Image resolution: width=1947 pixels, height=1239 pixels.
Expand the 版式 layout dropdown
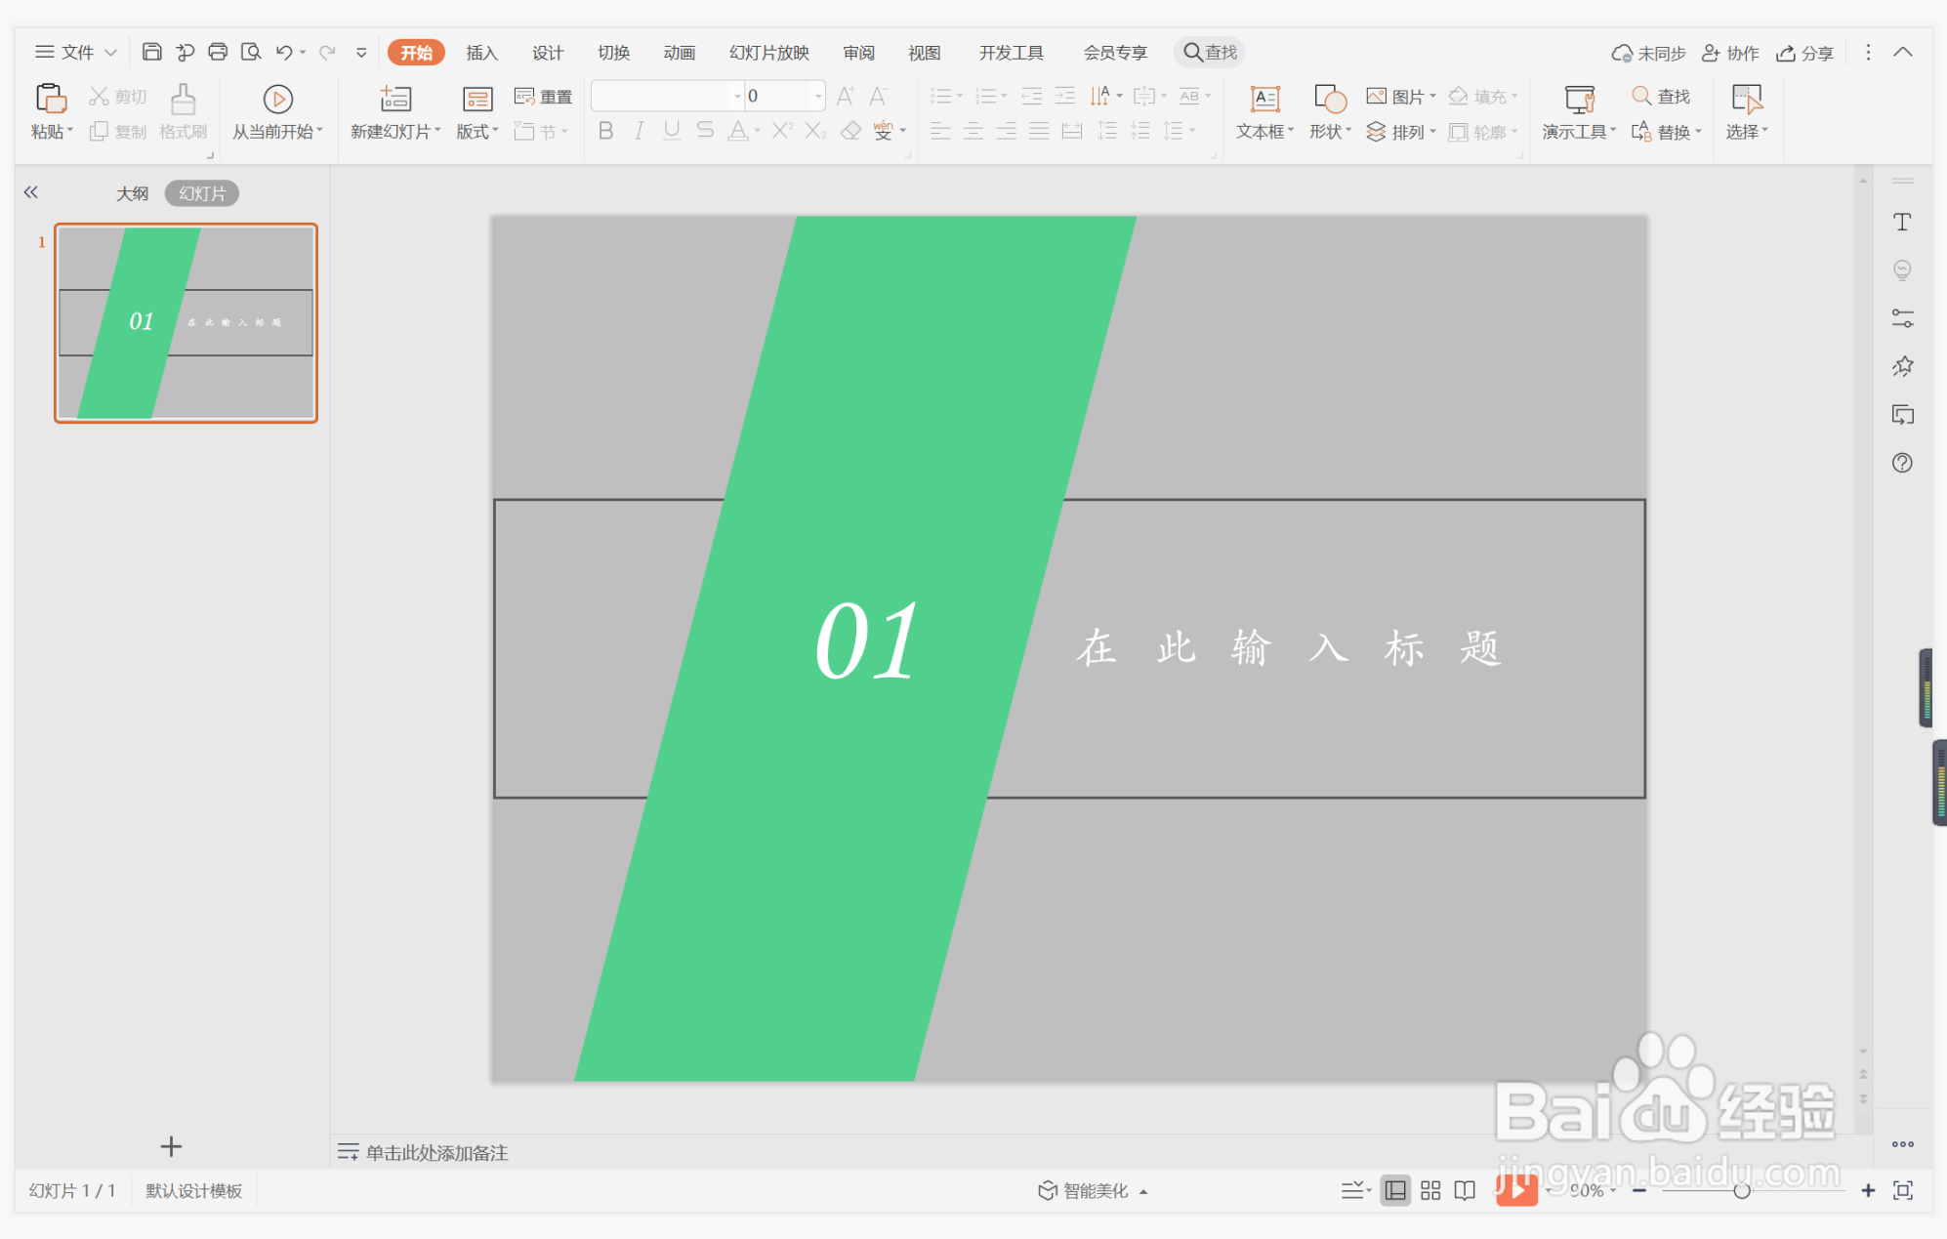477,131
